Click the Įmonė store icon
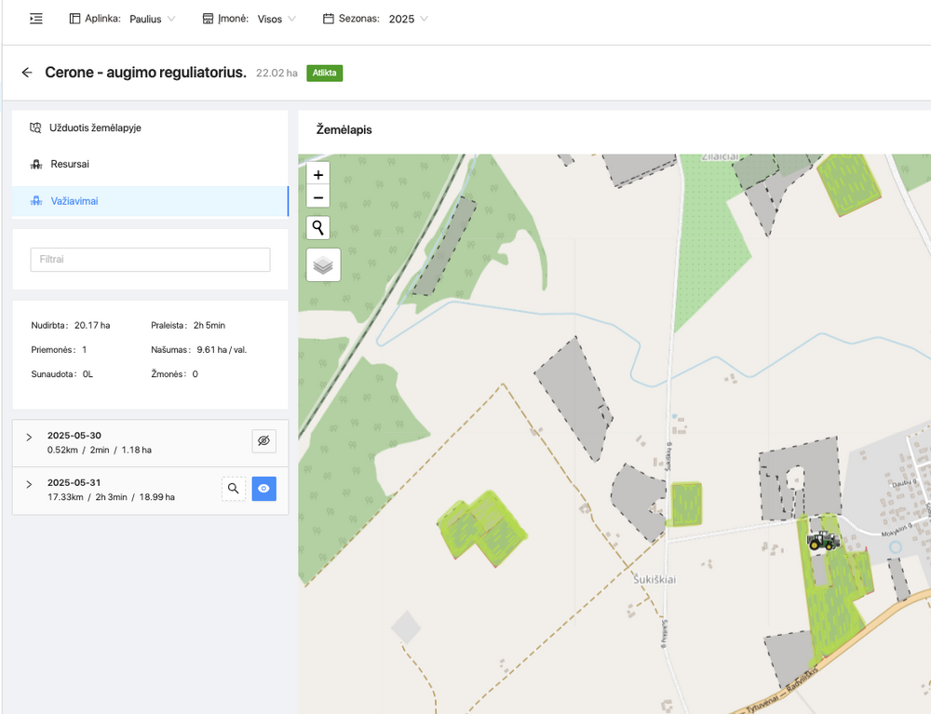Image resolution: width=931 pixels, height=714 pixels. click(x=208, y=19)
